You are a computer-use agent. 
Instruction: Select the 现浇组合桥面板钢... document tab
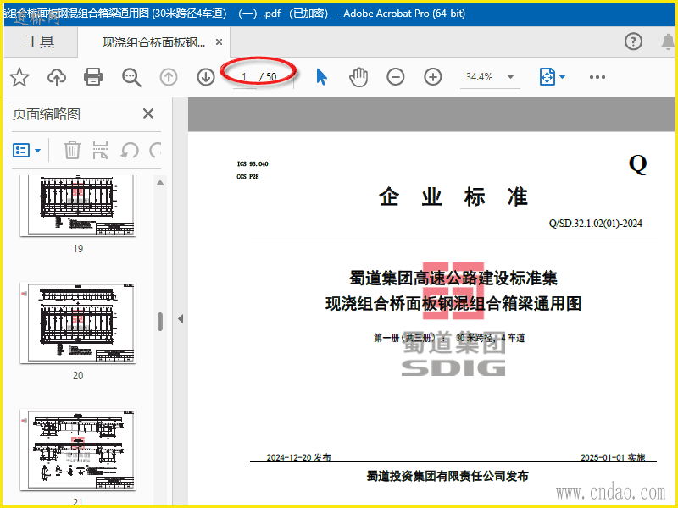(153, 42)
